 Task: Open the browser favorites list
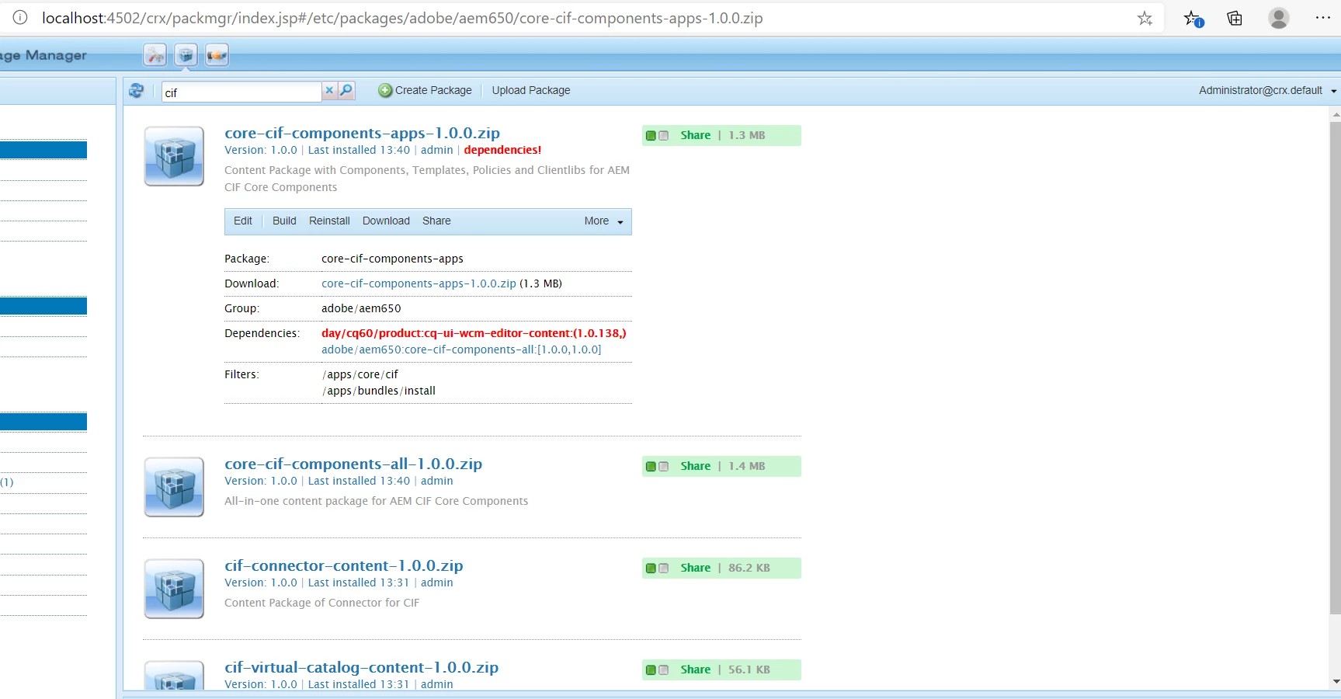click(x=1193, y=18)
